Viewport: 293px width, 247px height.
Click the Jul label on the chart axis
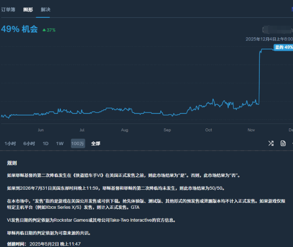[x=82, y=130]
